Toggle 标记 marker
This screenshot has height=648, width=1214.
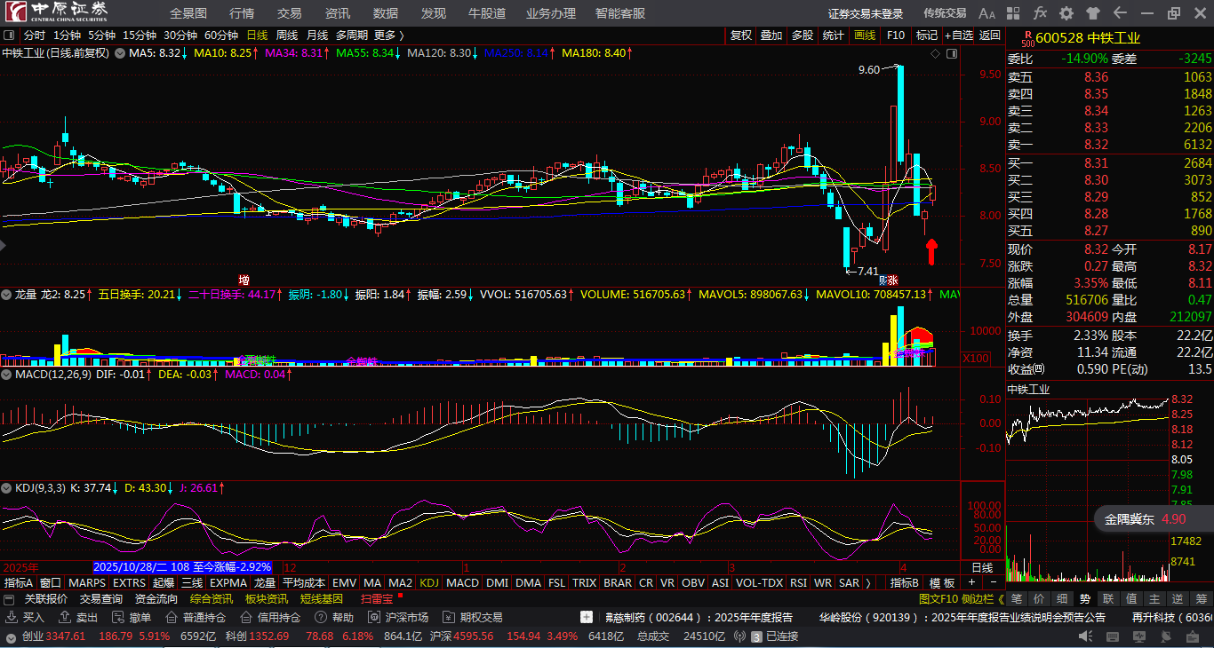tap(927, 36)
